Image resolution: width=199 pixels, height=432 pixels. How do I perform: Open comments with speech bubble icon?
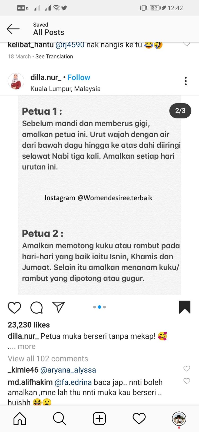click(37, 307)
